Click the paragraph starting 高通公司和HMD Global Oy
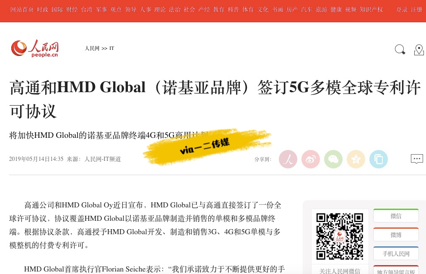This screenshot has height=274, width=426. click(x=145, y=225)
